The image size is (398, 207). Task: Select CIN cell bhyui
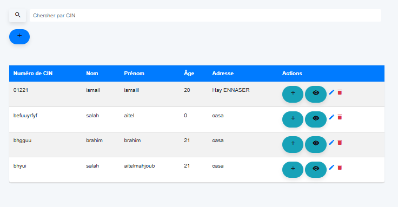click(x=20, y=166)
